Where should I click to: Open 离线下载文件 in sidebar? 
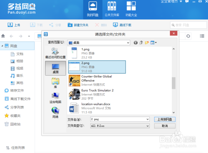(x=17, y=99)
